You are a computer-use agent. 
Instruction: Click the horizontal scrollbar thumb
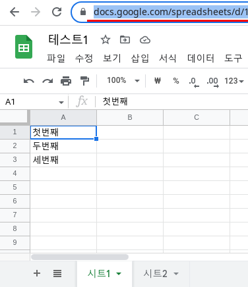click(x=80, y=257)
